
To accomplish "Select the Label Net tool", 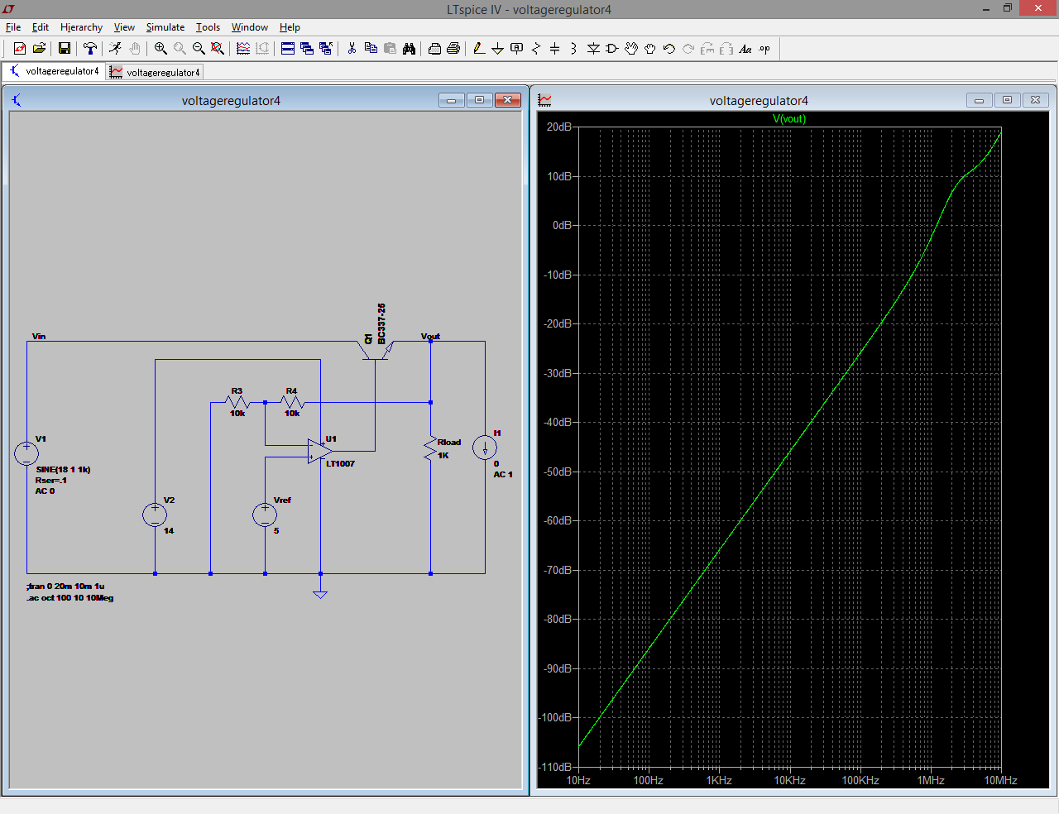I will pos(517,49).
